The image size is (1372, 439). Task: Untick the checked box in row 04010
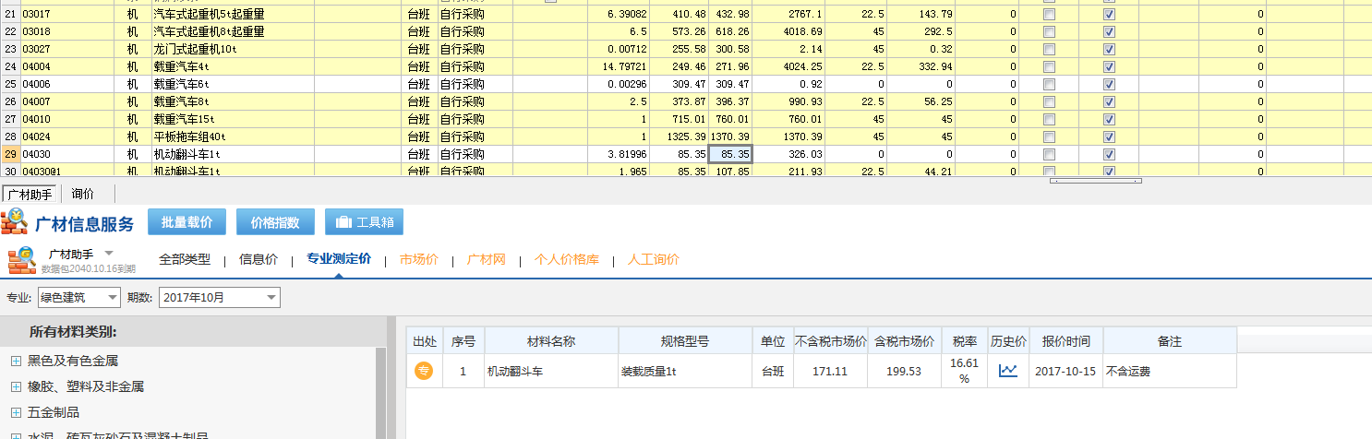pyautogui.click(x=1109, y=119)
